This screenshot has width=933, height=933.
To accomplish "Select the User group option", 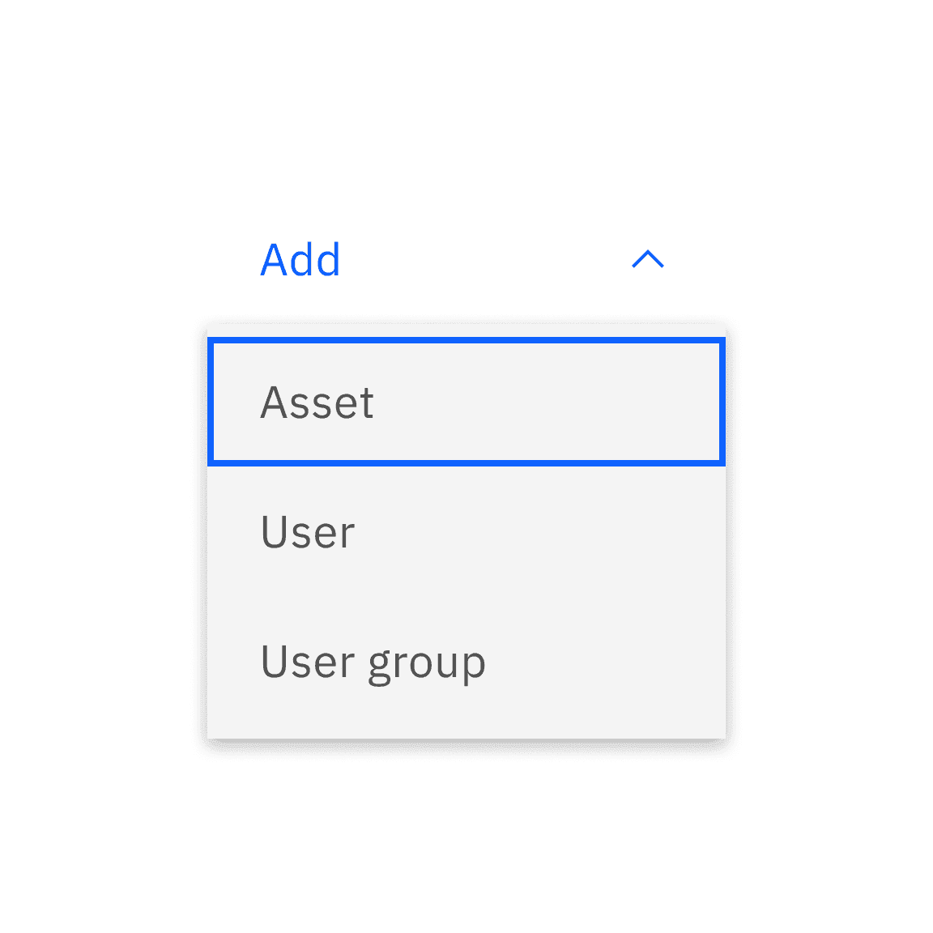I will point(466,662).
